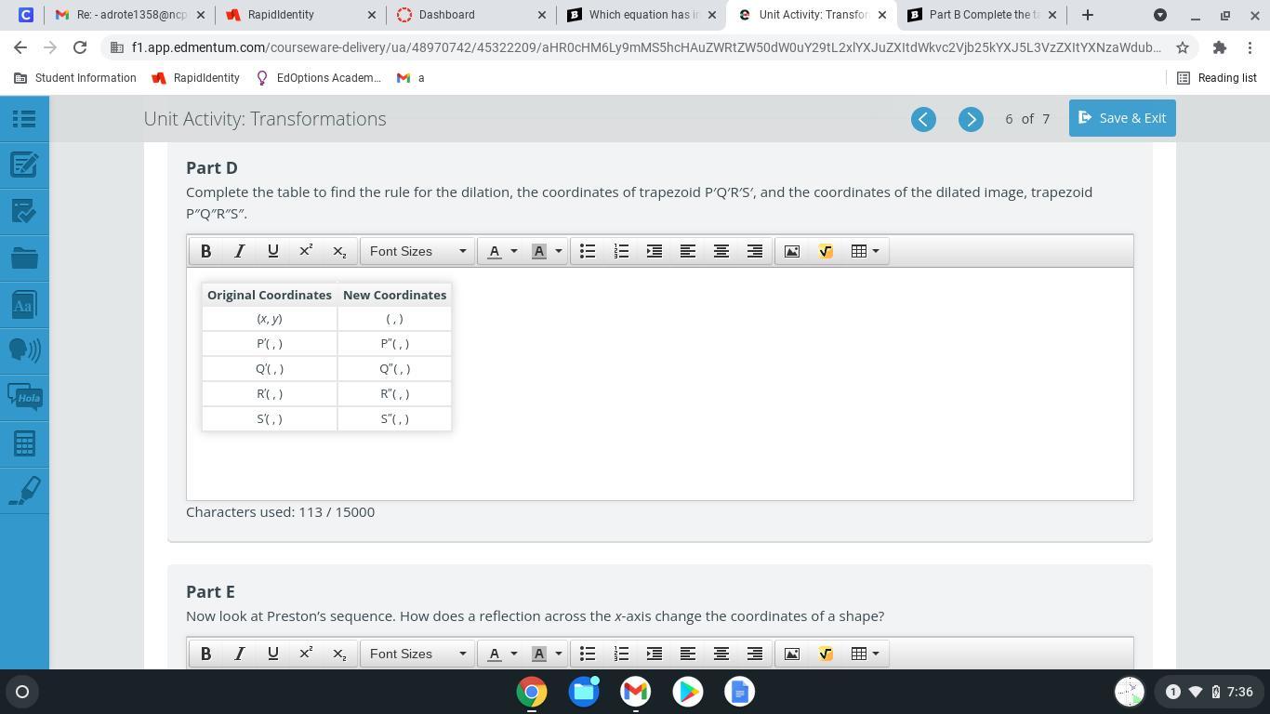Align text right in Part D editor
Screen dimensions: 1270x714
point(755,251)
